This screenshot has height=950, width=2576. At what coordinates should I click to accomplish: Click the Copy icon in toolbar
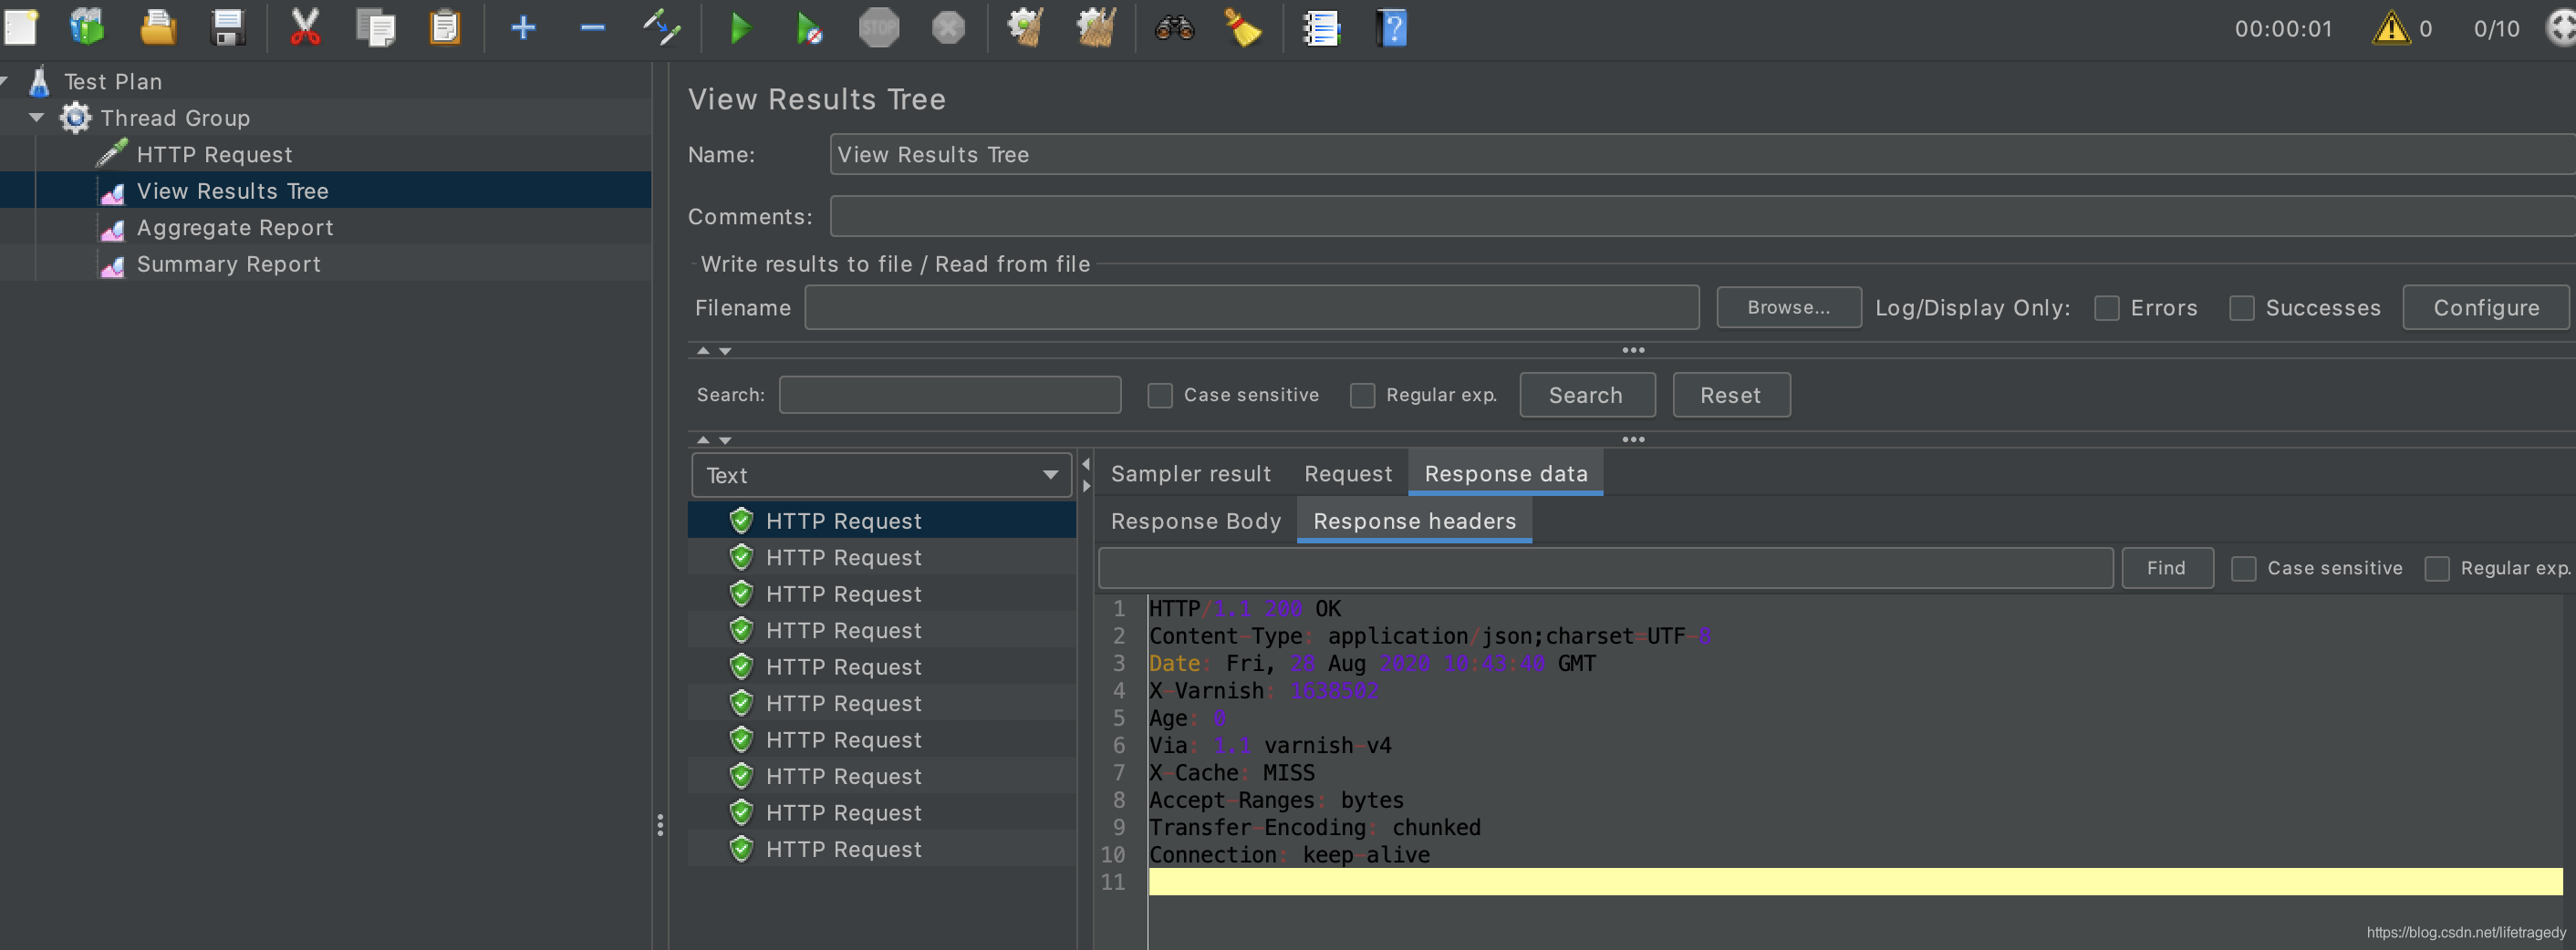click(x=375, y=28)
